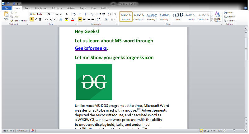Viewport: 249px width, 134px height.
Task: Click the zoom slider handle
Action: click(234, 131)
